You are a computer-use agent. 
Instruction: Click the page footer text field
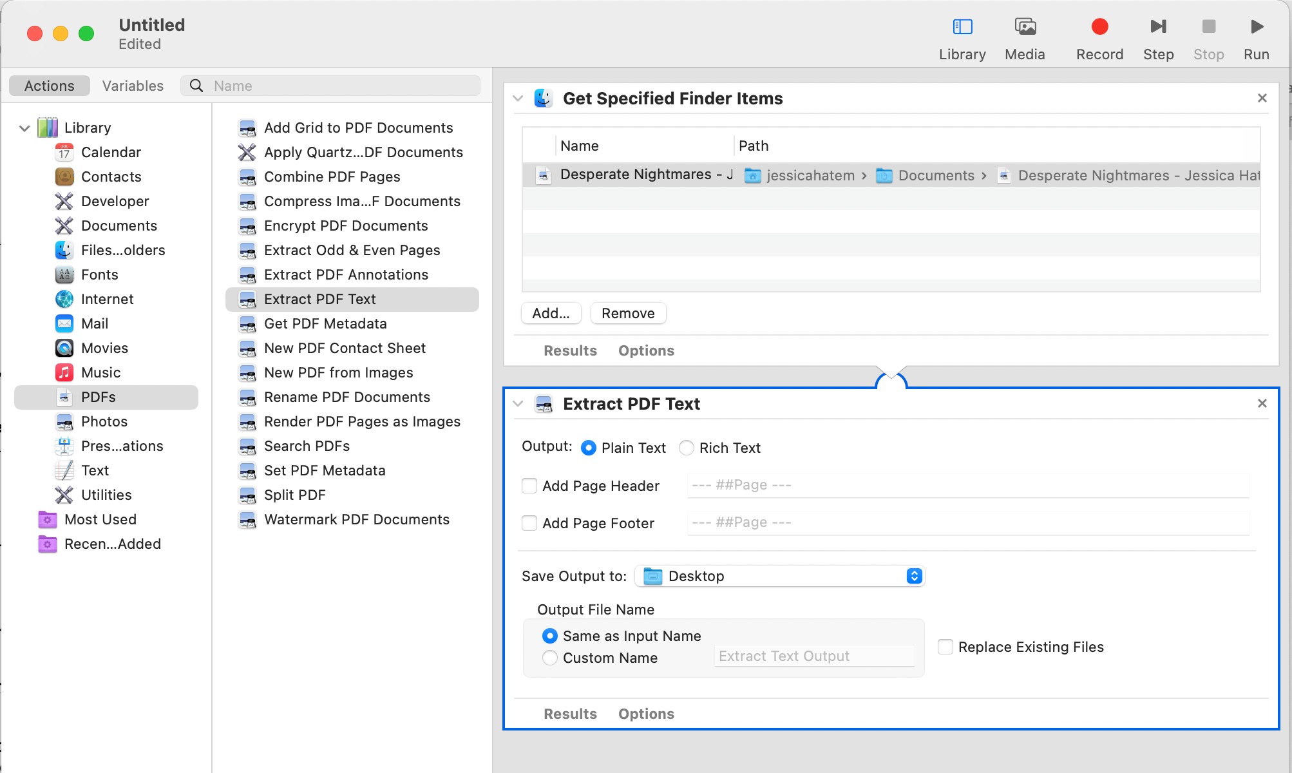pos(969,522)
